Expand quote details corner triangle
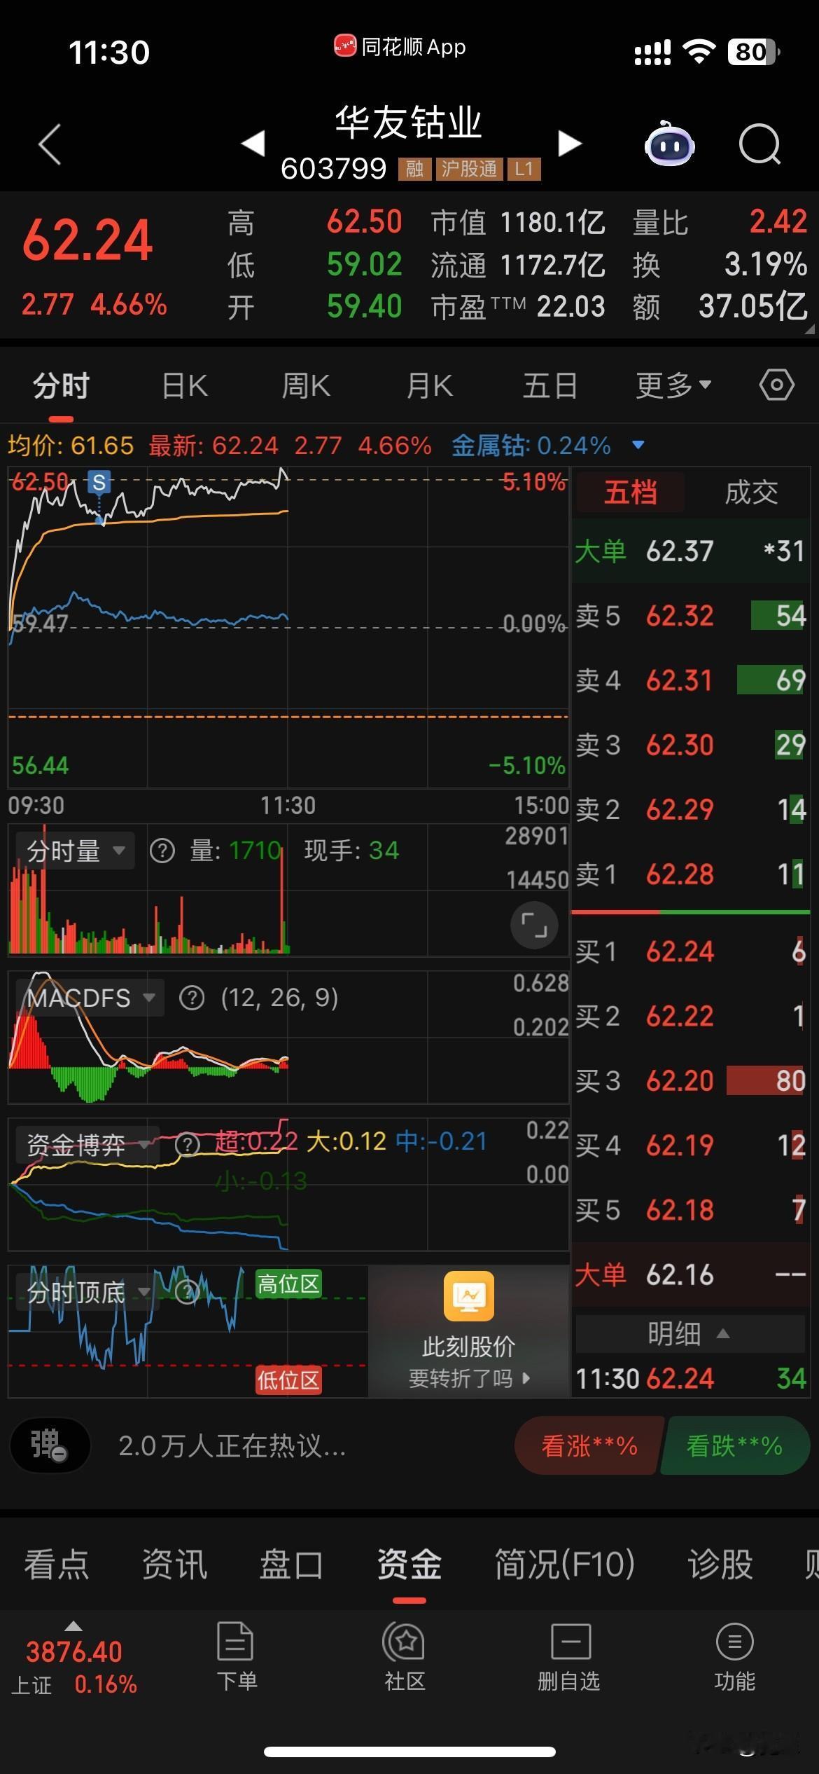Image resolution: width=819 pixels, height=1774 pixels. tap(809, 329)
